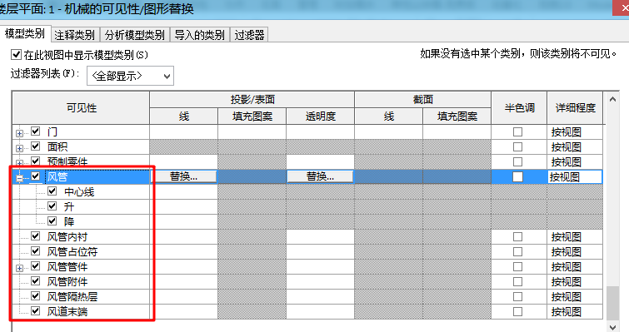Switch to the 分析模型类别 tab
629x332 pixels.
[x=135, y=35]
